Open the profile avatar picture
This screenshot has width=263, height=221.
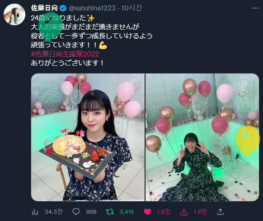14,14
